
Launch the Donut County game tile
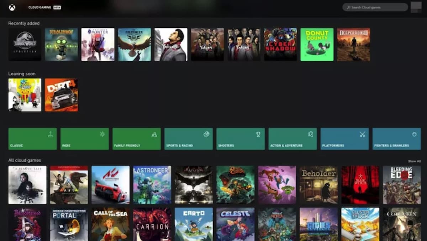317,45
